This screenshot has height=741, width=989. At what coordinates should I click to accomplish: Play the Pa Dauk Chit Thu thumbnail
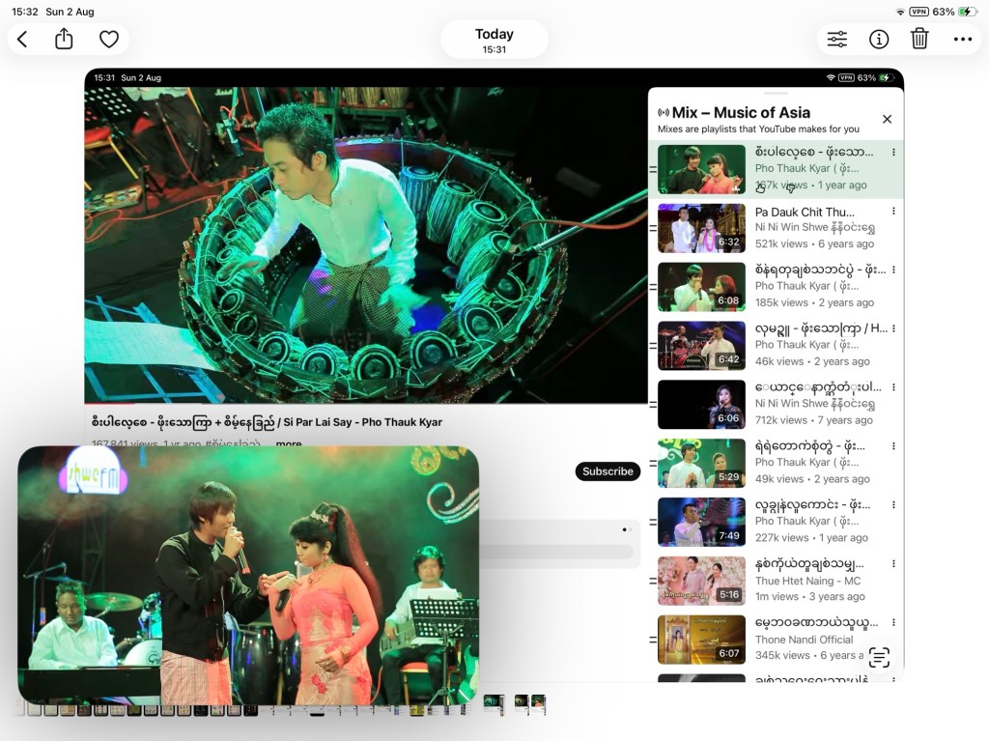[x=701, y=229]
